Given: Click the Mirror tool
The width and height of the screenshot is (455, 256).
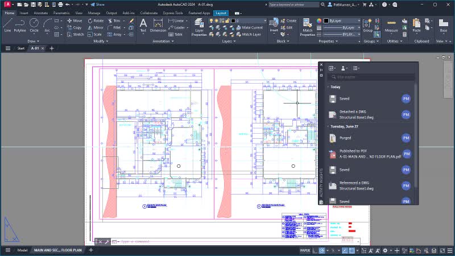Looking at the screenshot, I should [96, 27].
